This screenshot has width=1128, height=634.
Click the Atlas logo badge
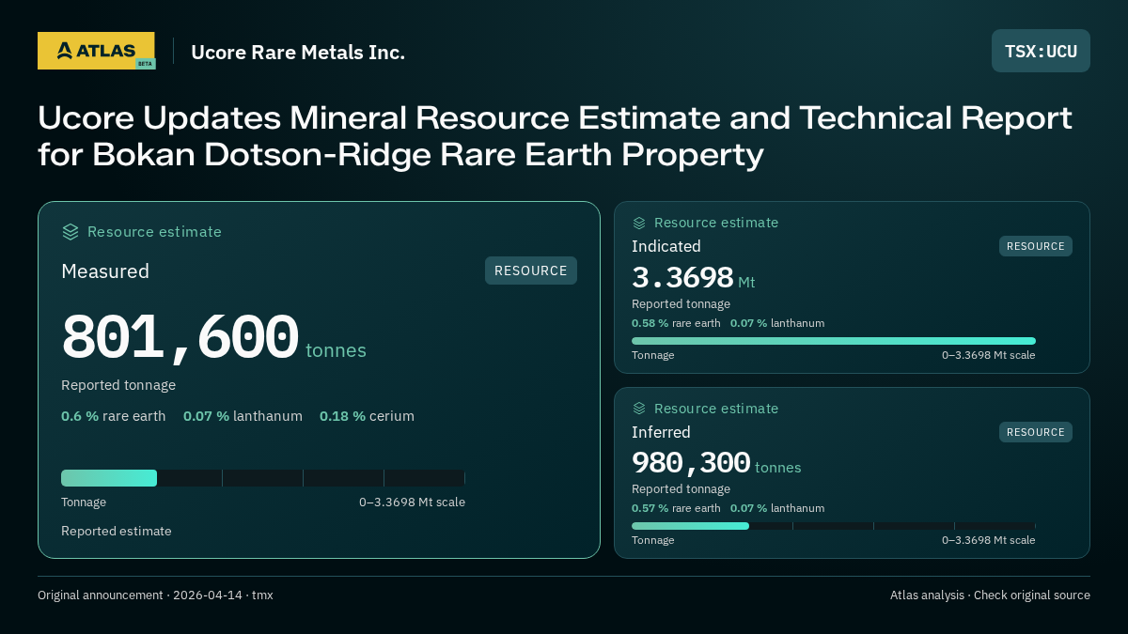point(96,51)
